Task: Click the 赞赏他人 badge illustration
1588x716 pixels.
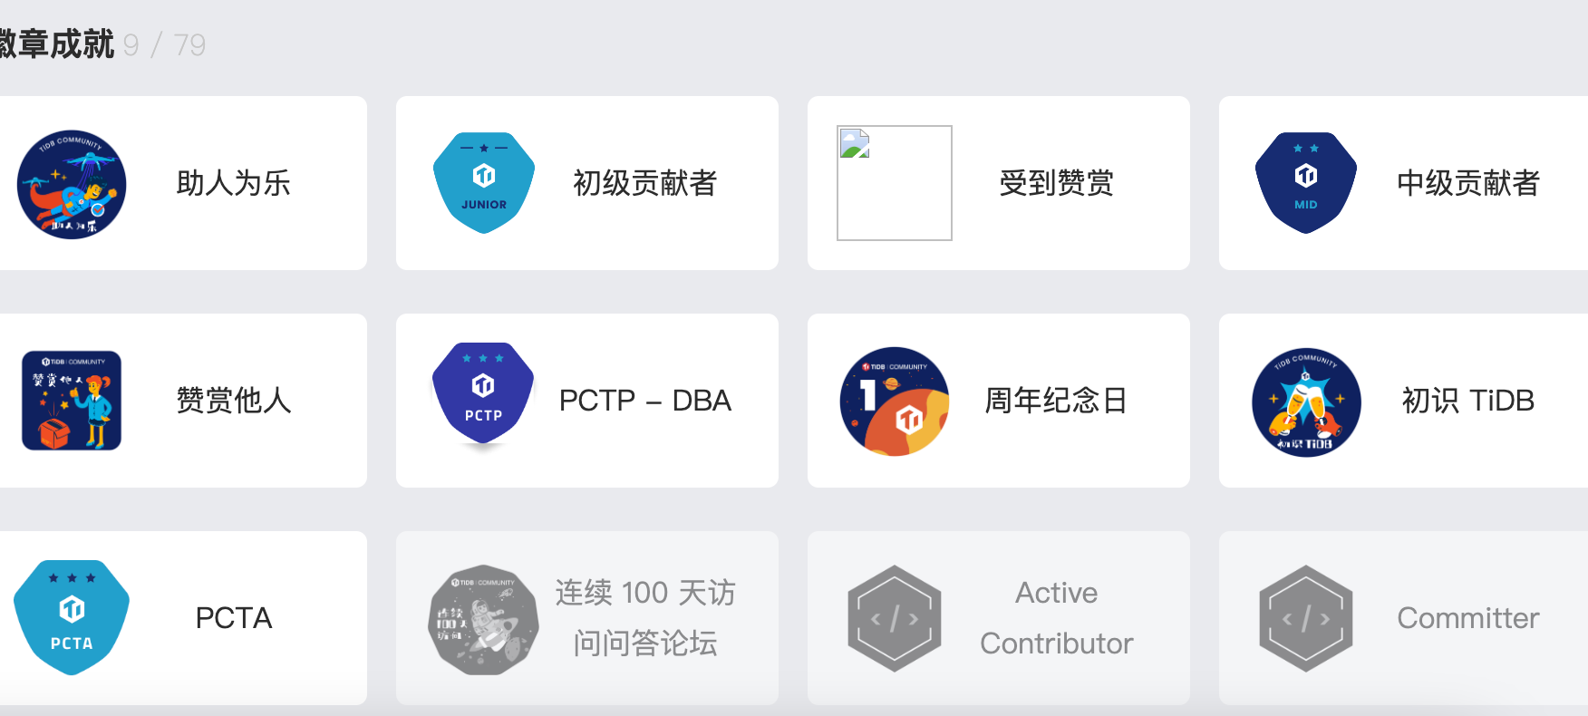Action: click(x=72, y=401)
